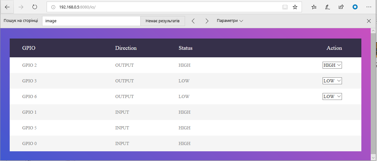Select the GPIO 3 row label
The height and width of the screenshot is (161, 377).
[29, 81]
